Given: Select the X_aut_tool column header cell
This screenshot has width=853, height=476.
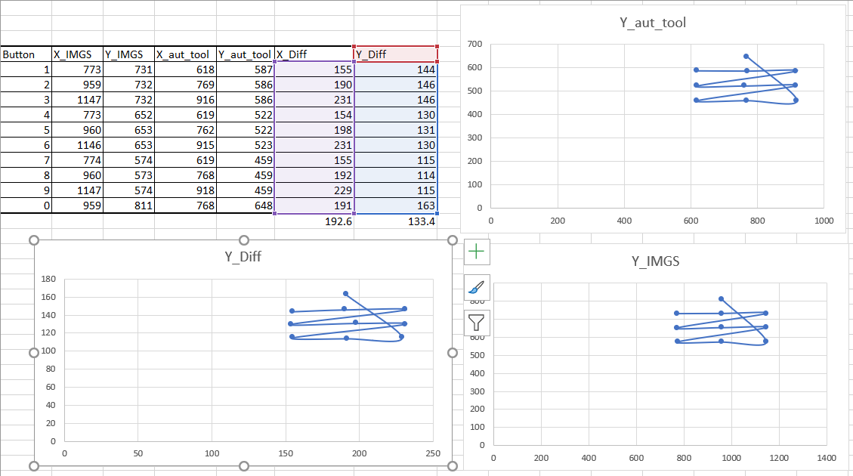Looking at the screenshot, I should click(184, 54).
